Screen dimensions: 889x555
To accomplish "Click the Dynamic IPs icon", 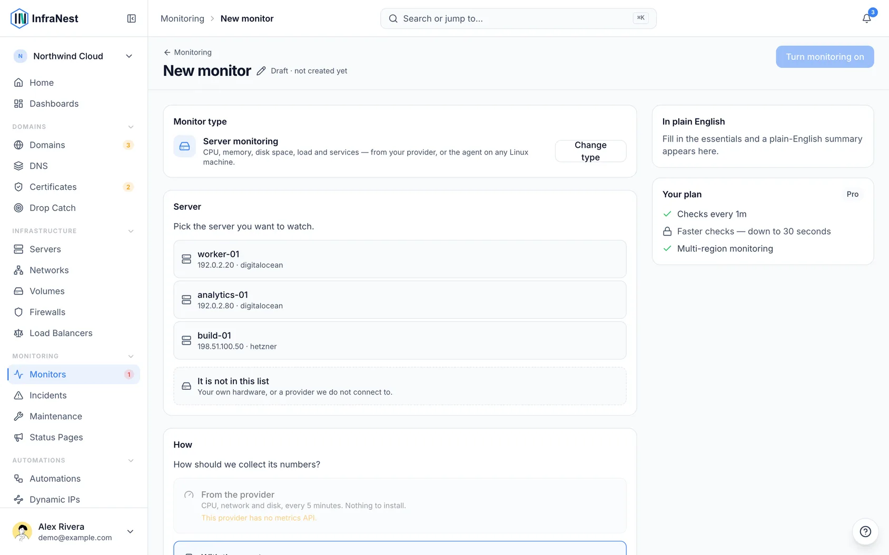I will pyautogui.click(x=18, y=499).
